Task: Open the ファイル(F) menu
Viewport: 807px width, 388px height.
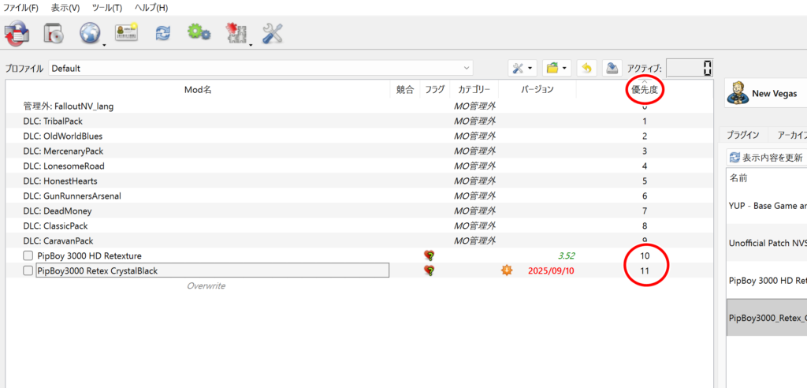Action: tap(20, 8)
